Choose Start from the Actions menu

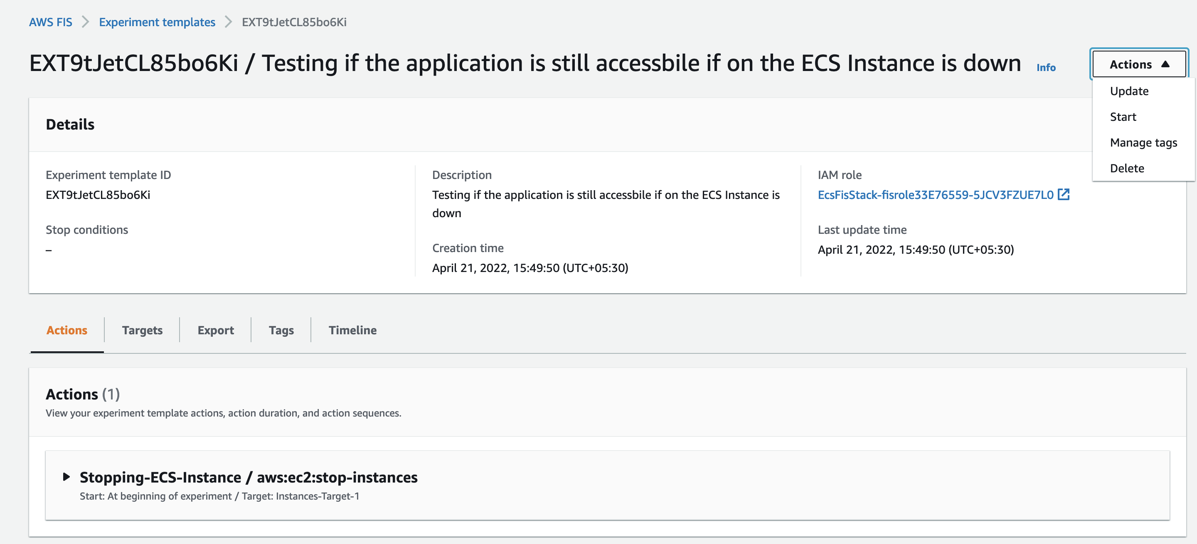[1123, 117]
